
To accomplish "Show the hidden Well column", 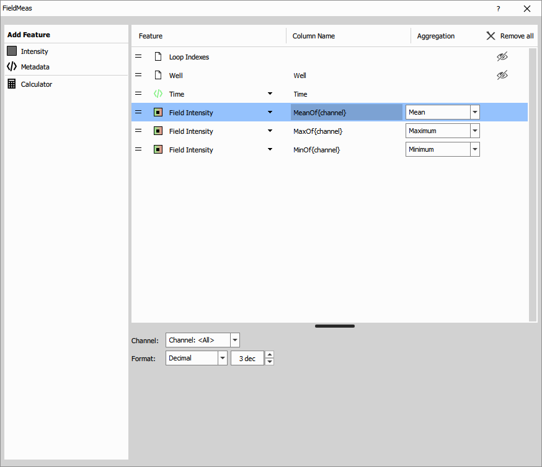I will point(502,74).
